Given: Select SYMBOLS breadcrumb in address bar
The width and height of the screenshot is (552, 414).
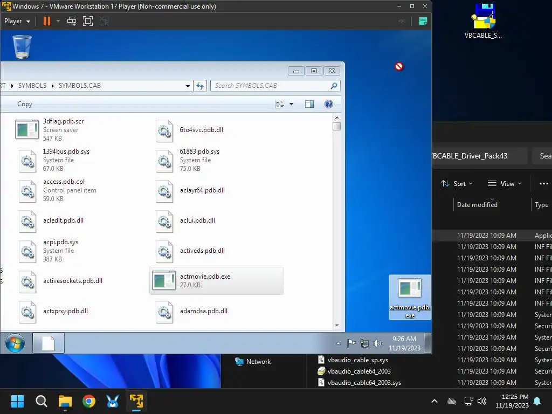Looking at the screenshot, I should pyautogui.click(x=32, y=86).
